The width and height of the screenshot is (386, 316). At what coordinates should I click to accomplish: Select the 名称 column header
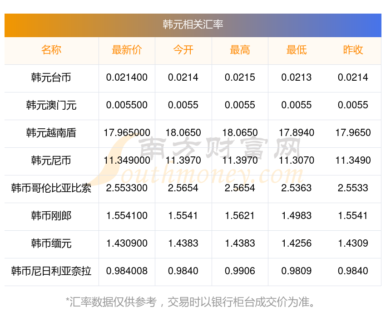click(51, 50)
